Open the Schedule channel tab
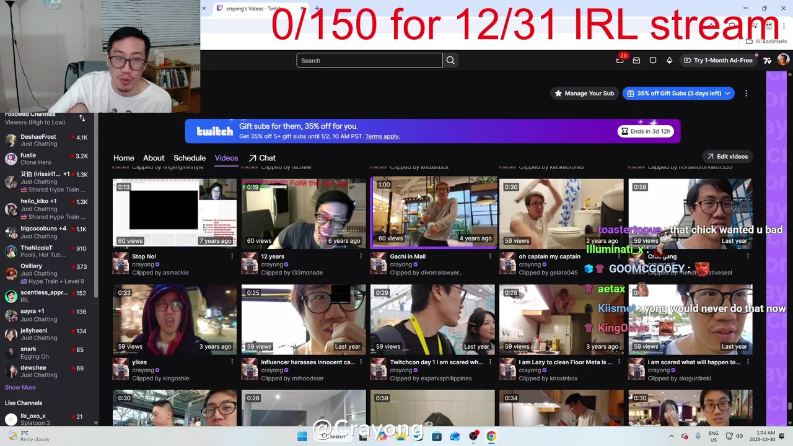793x446 pixels. click(190, 158)
